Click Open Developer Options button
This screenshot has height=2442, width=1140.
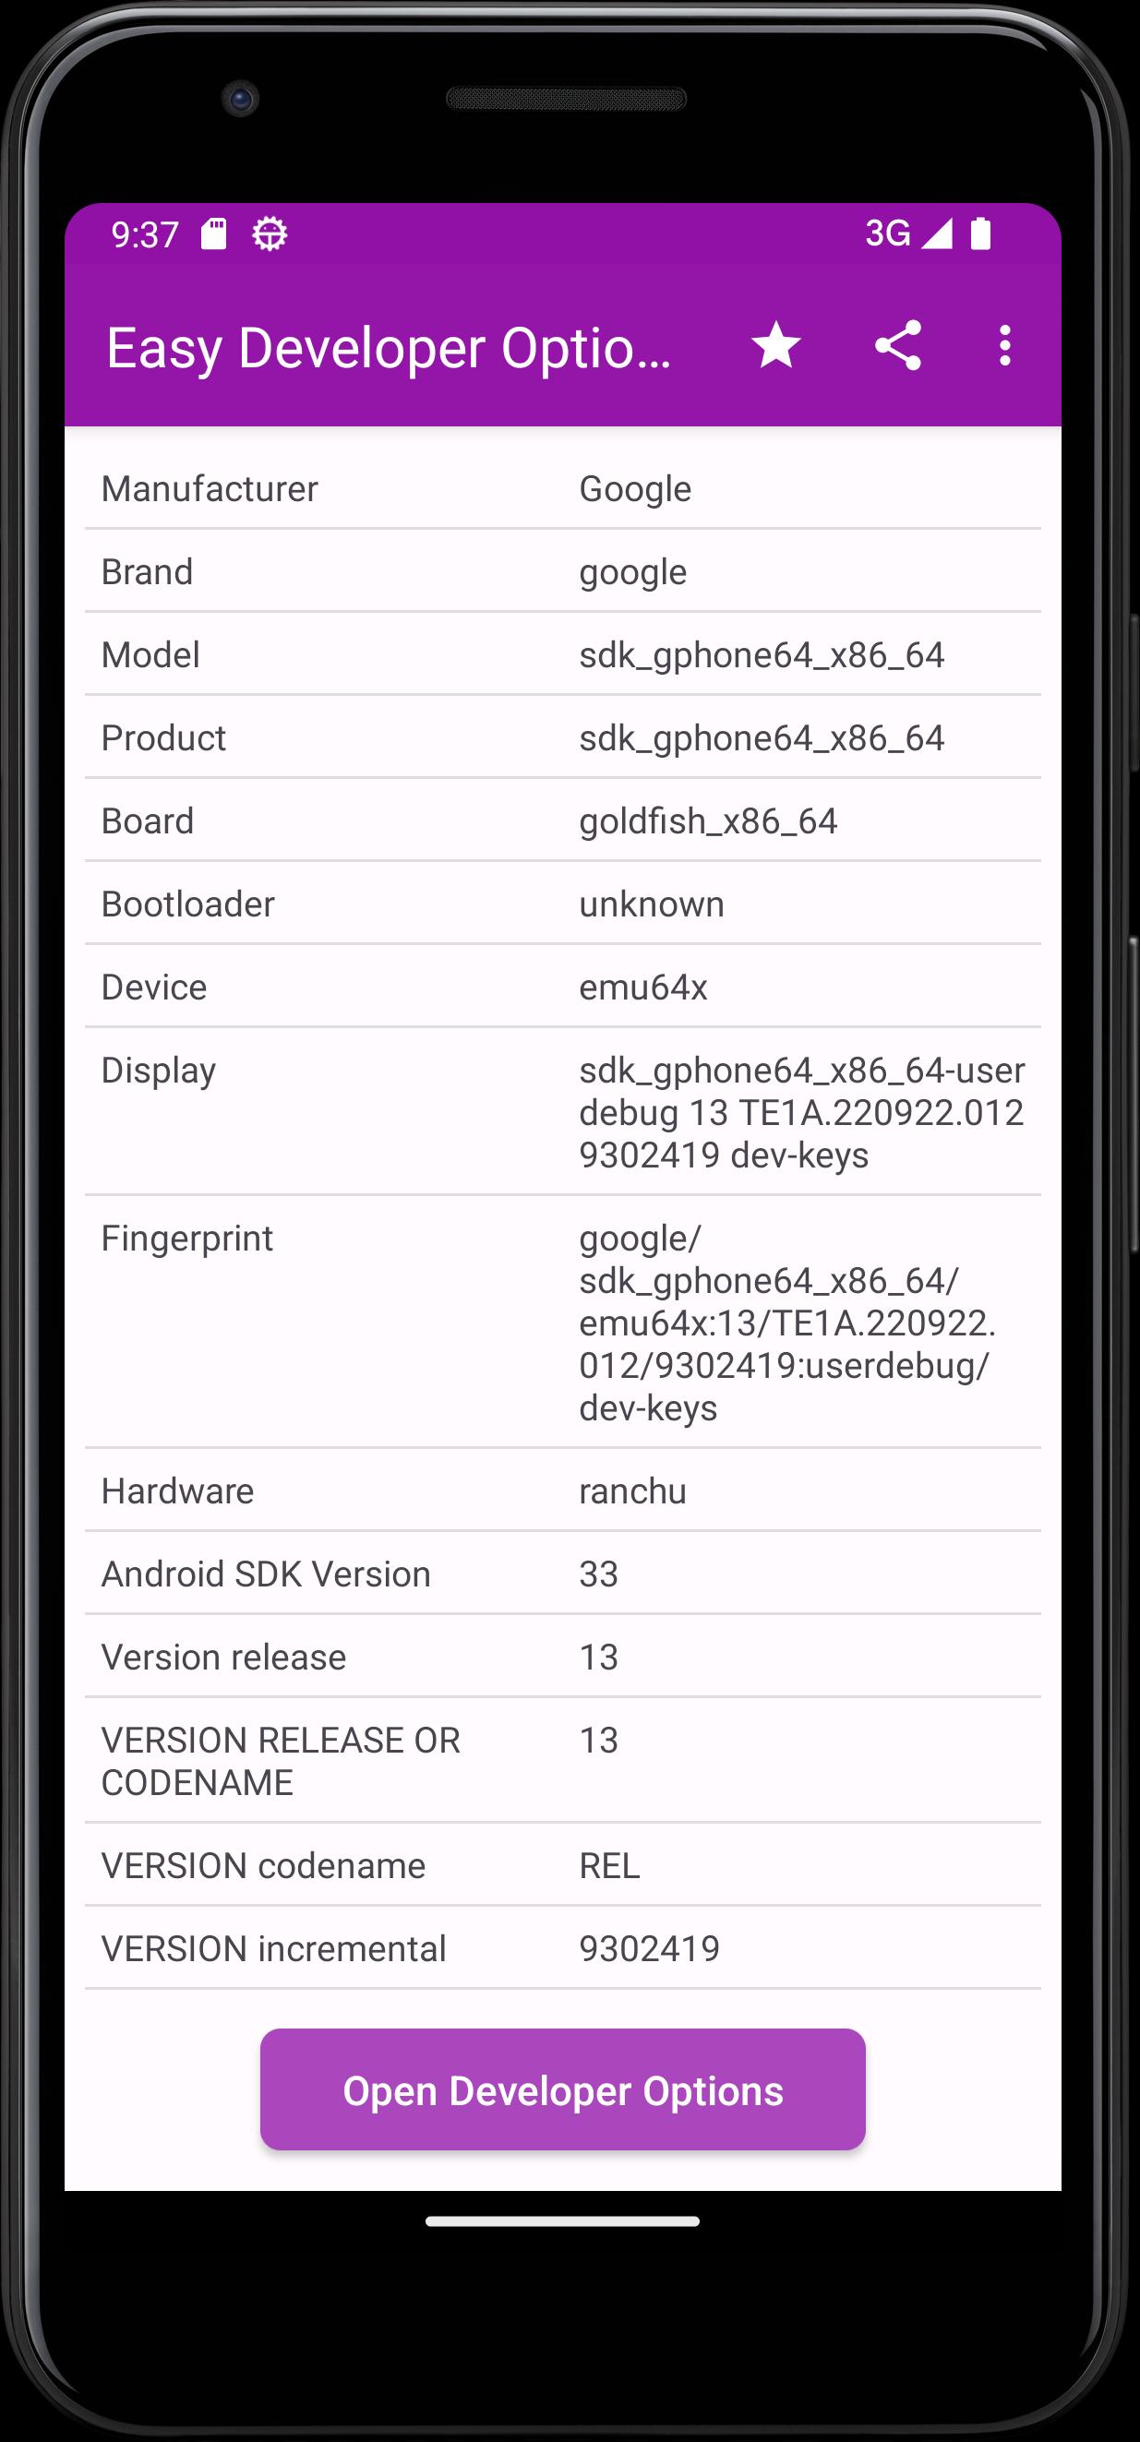[x=562, y=2090]
